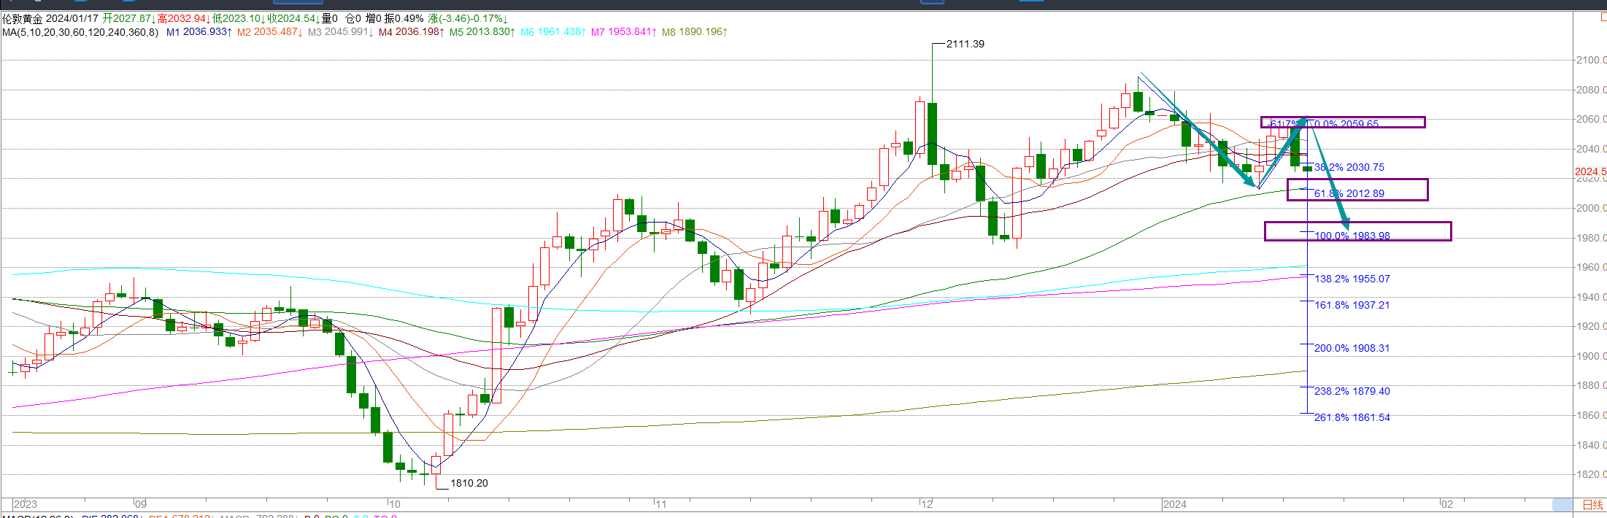Click the 200.0% 1908.31 Fibonacci level
This screenshot has height=518, width=1607.
point(1352,348)
